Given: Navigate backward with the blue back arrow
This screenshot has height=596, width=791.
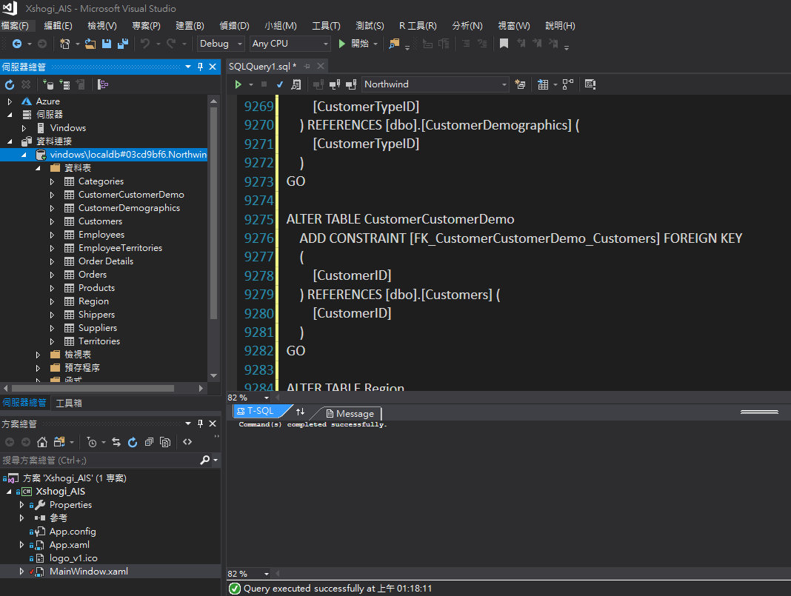Looking at the screenshot, I should 16,44.
